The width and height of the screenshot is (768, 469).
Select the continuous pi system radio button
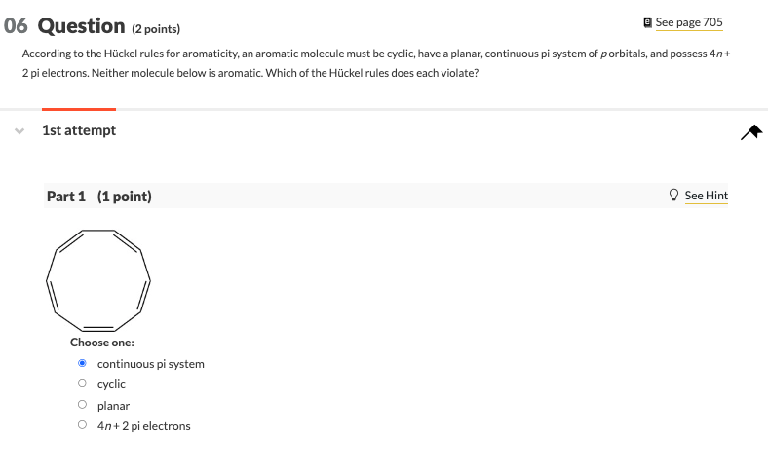(x=82, y=363)
